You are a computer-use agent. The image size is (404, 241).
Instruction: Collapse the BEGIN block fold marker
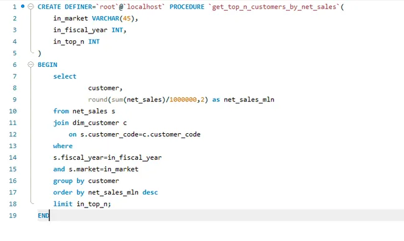point(30,64)
